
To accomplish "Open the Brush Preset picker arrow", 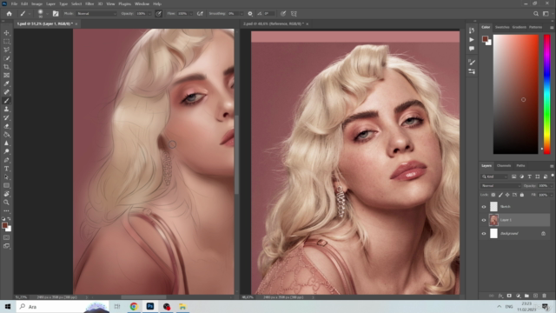I will tap(47, 14).
